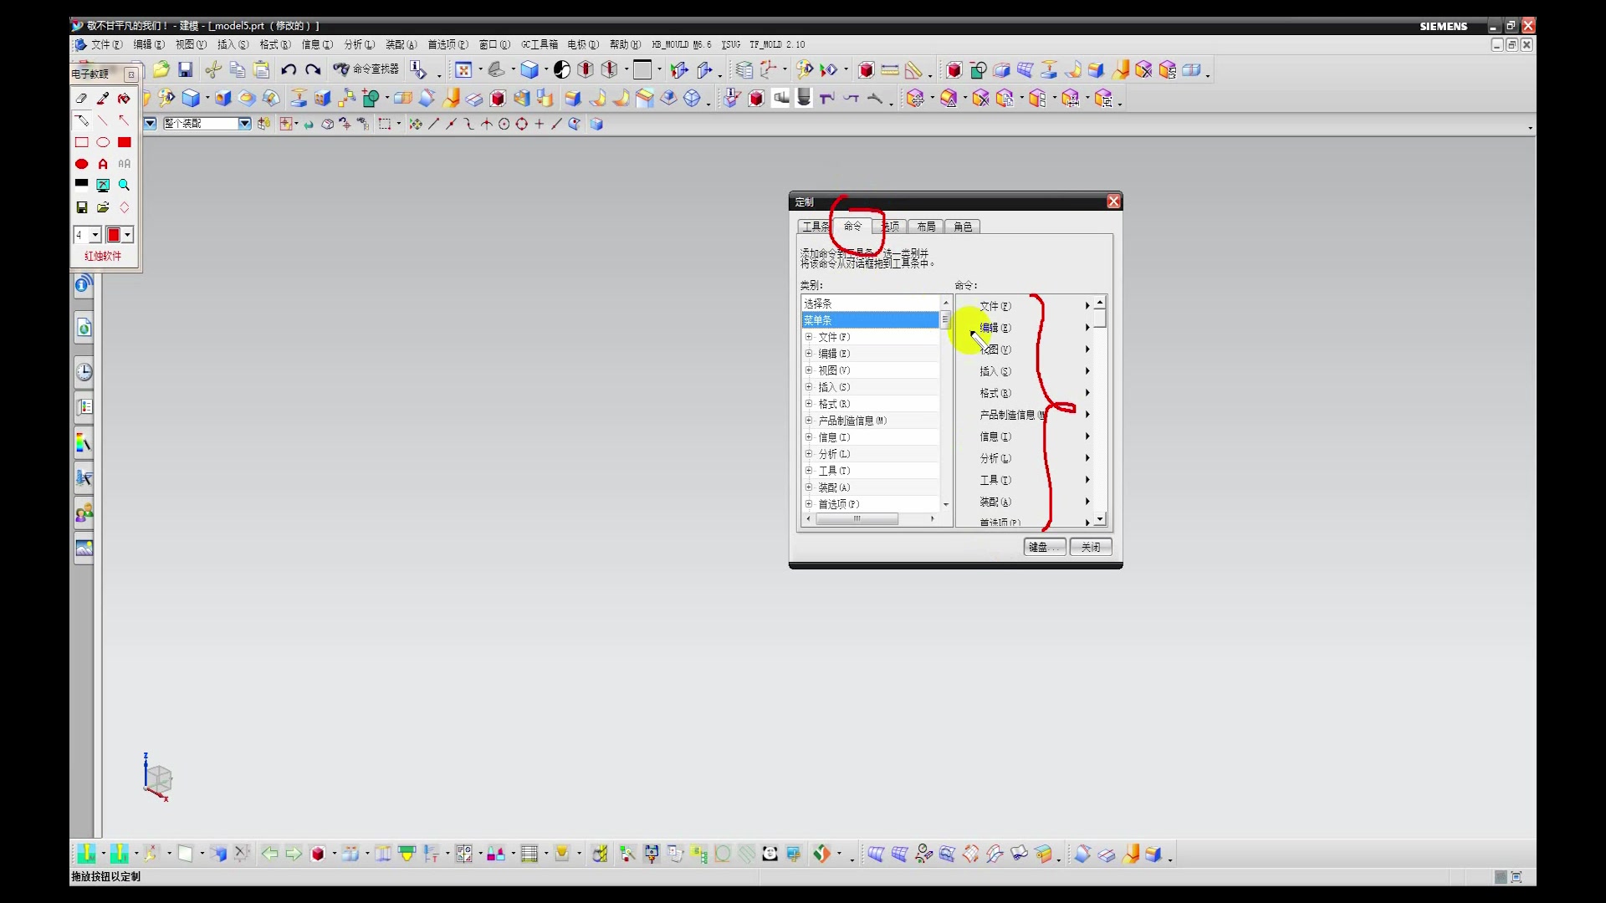Select the text 'A' annotation tool

103,164
